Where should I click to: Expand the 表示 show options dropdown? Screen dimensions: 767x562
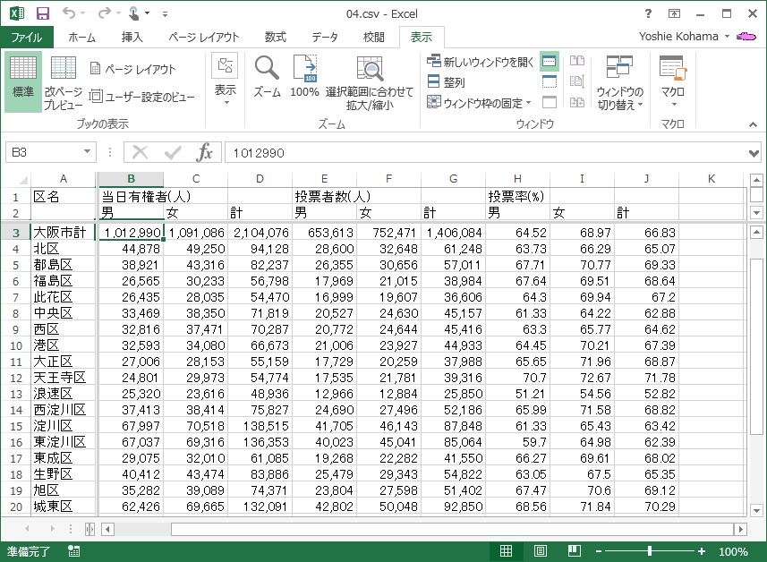[x=225, y=81]
